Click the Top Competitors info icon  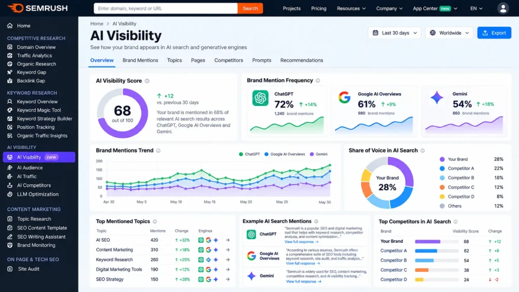[456, 222]
